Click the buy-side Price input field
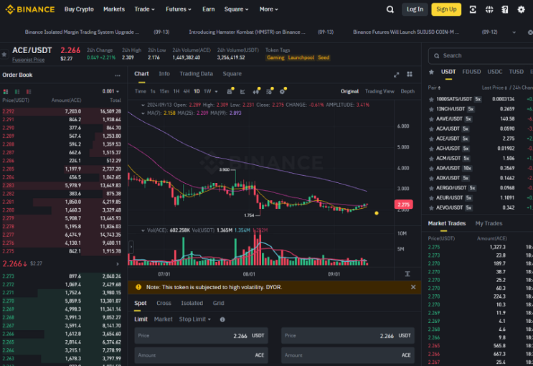533x366 pixels. [x=202, y=336]
